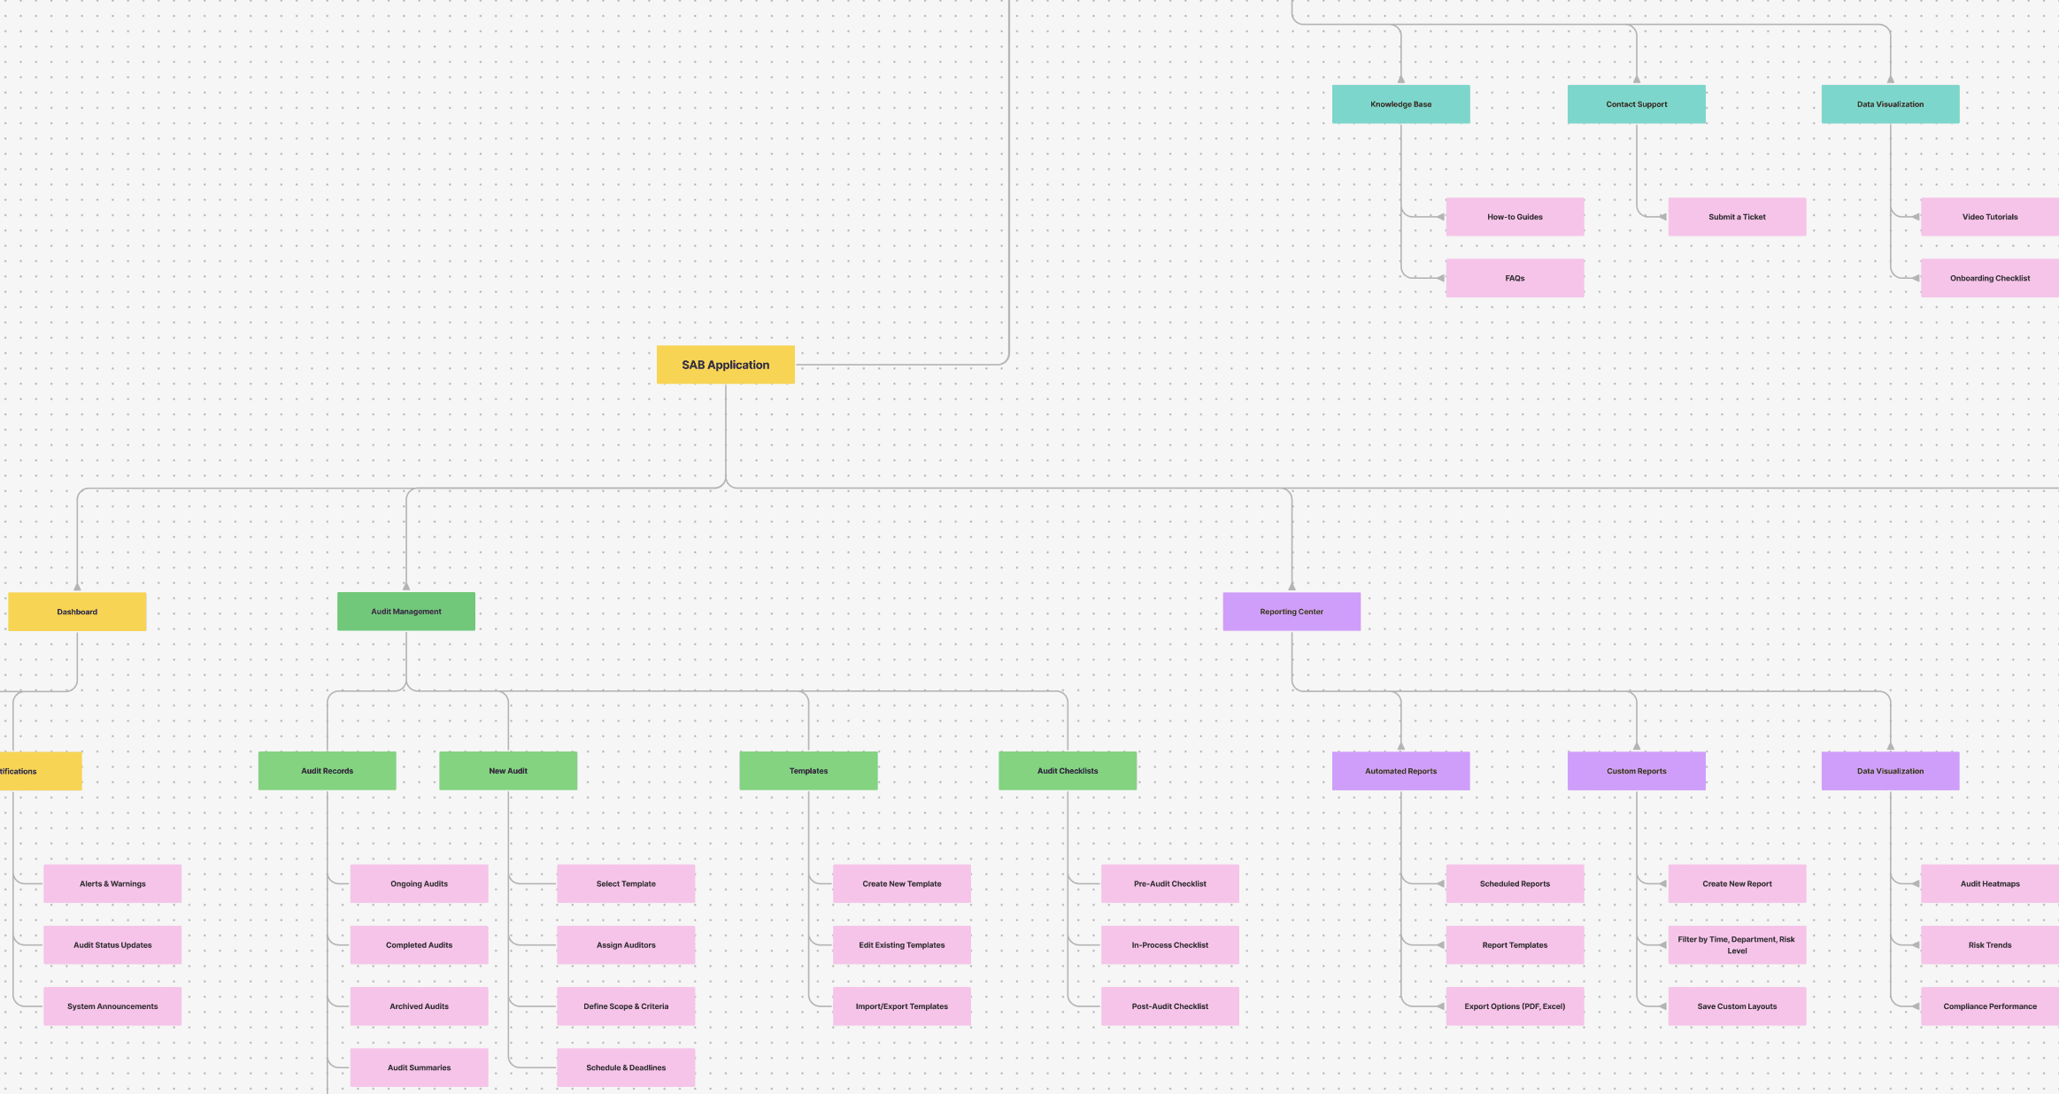Screen dimensions: 2059x1094
Task: Select the SAB Application root node
Action: 725,365
